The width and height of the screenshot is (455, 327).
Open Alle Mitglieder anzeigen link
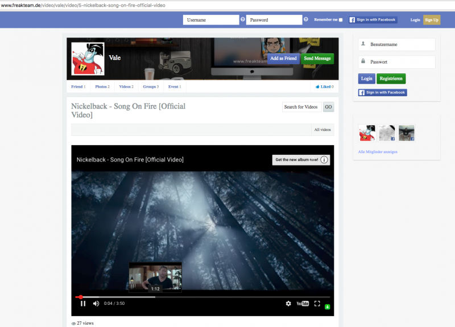[x=378, y=152]
